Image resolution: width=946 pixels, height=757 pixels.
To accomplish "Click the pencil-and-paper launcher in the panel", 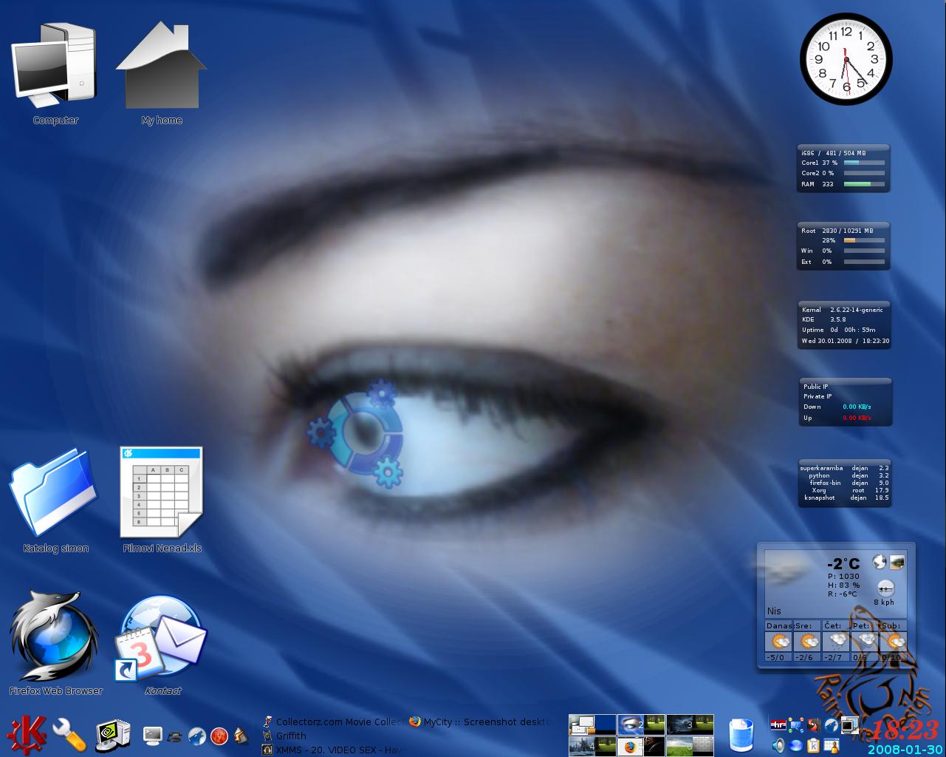I will pos(241,736).
